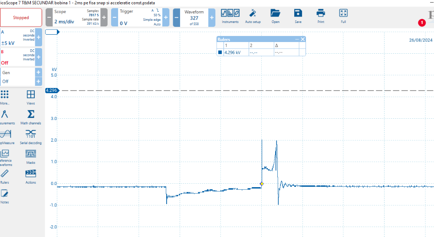Open the Math channels tool
The image size is (434, 237).
tap(31, 117)
